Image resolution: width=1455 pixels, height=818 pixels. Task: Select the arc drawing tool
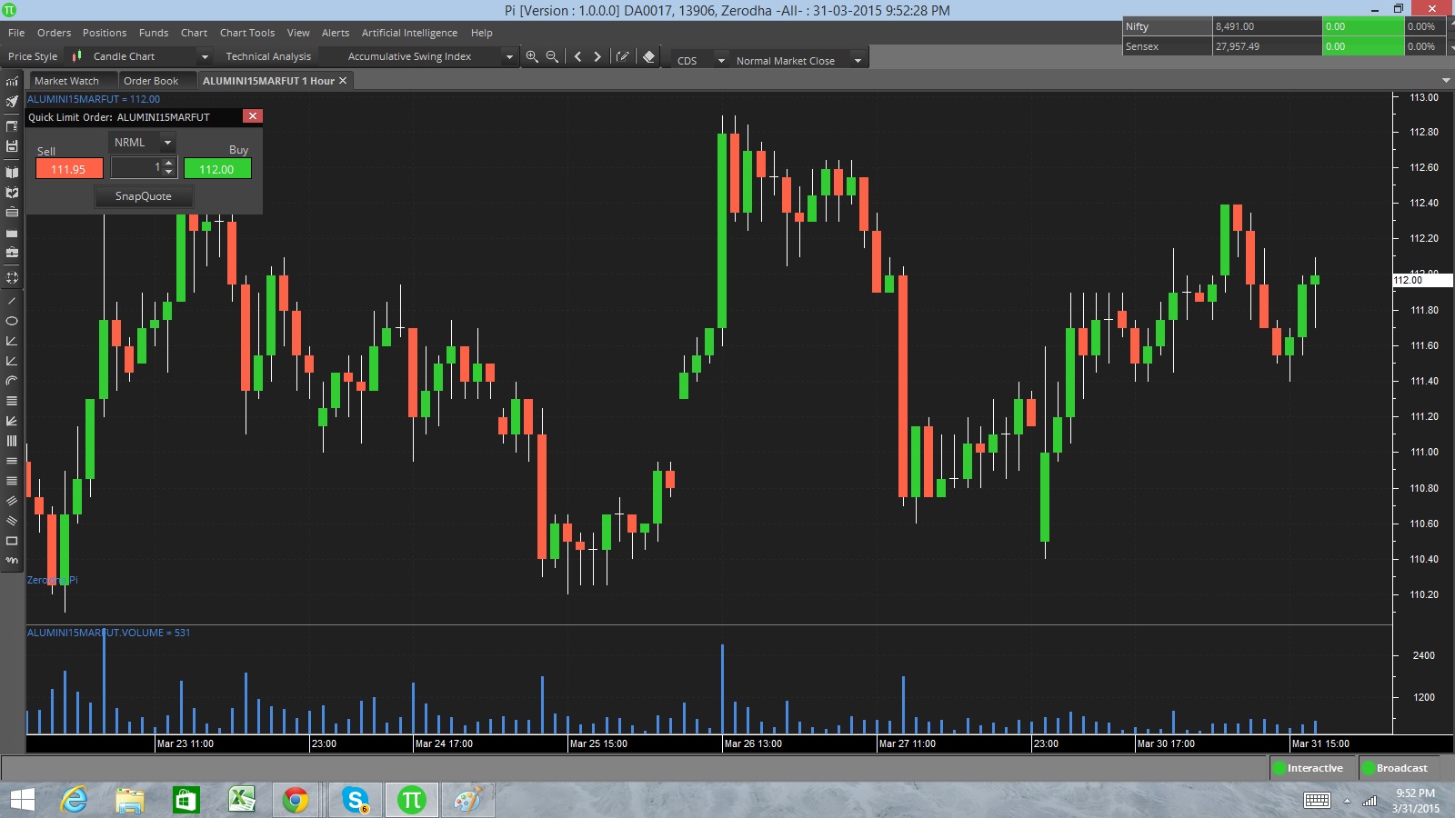pyautogui.click(x=12, y=381)
